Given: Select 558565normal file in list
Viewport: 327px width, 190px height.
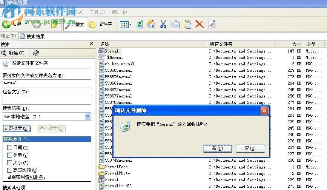Looking at the screenshot, I should coord(118,70).
